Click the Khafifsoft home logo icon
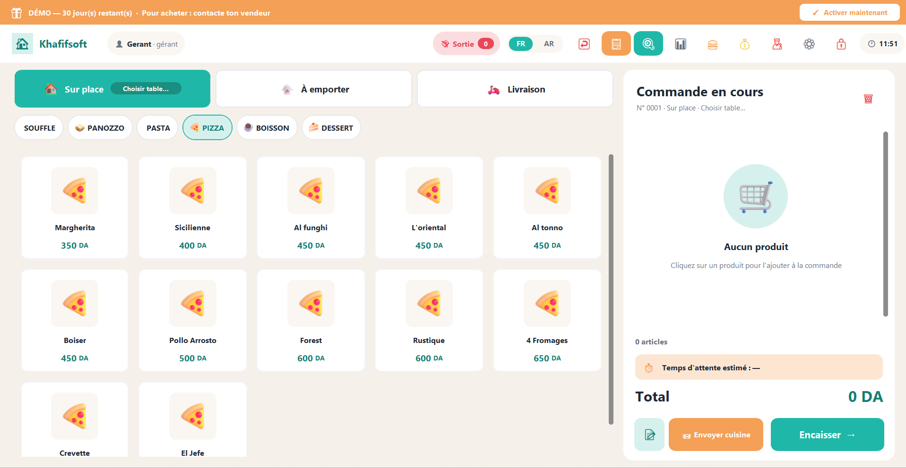Viewport: 906px width, 468px height. pyautogui.click(x=22, y=44)
